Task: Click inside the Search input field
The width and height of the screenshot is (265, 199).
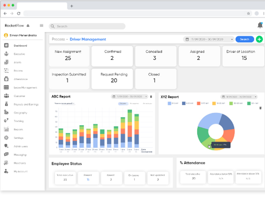Action: (87, 26)
